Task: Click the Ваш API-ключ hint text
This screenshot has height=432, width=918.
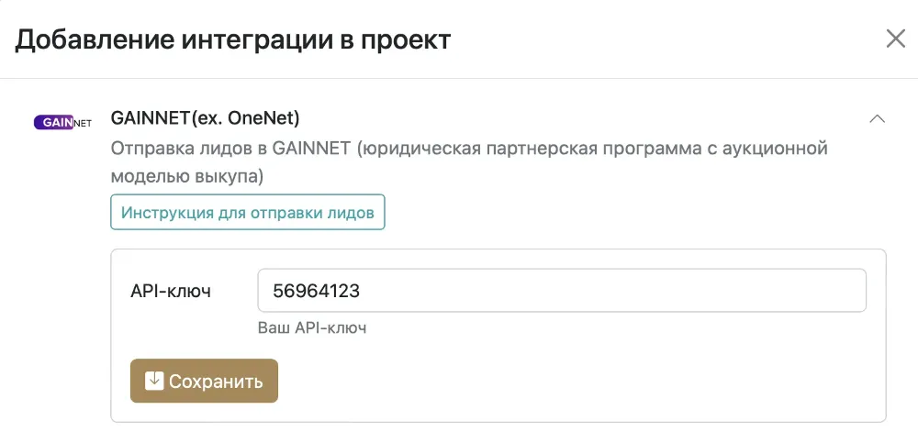Action: (313, 327)
